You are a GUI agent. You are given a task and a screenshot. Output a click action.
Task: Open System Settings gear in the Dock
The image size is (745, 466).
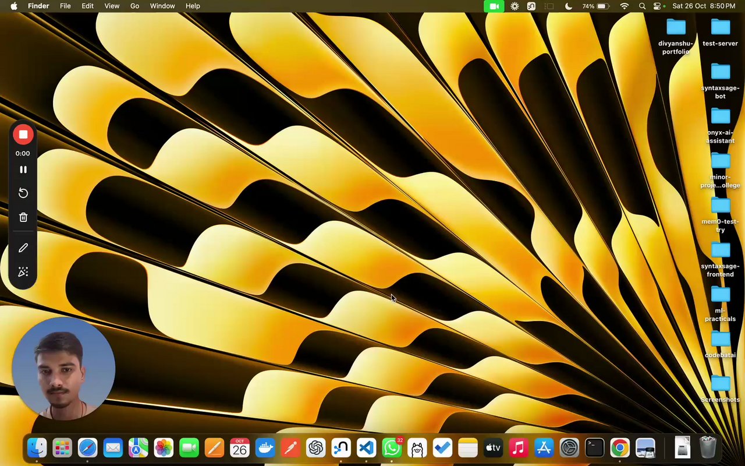pyautogui.click(x=569, y=447)
